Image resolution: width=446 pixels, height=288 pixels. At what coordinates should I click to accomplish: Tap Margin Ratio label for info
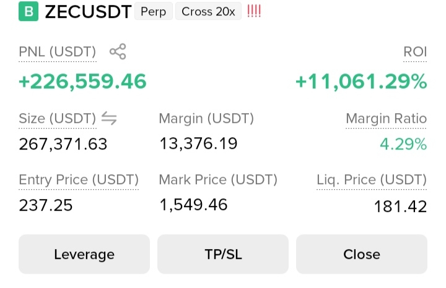[387, 119]
